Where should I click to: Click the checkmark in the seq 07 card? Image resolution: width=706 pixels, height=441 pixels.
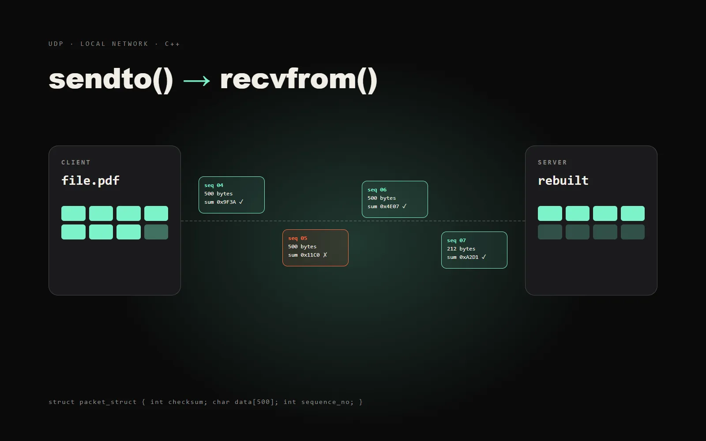[484, 257]
